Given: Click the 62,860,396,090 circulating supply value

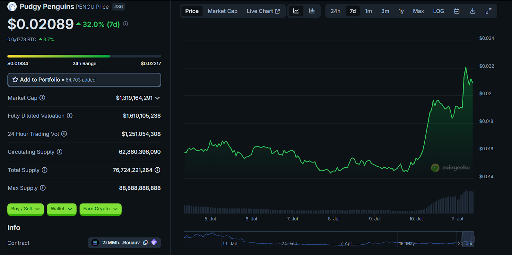Looking at the screenshot, I should tap(140, 152).
